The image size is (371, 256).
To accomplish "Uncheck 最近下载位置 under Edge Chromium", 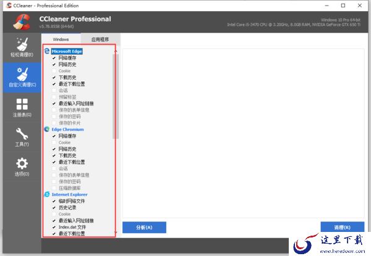I will [x=54, y=162].
